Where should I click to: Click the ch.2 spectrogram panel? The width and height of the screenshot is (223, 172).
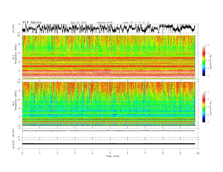tap(108, 104)
